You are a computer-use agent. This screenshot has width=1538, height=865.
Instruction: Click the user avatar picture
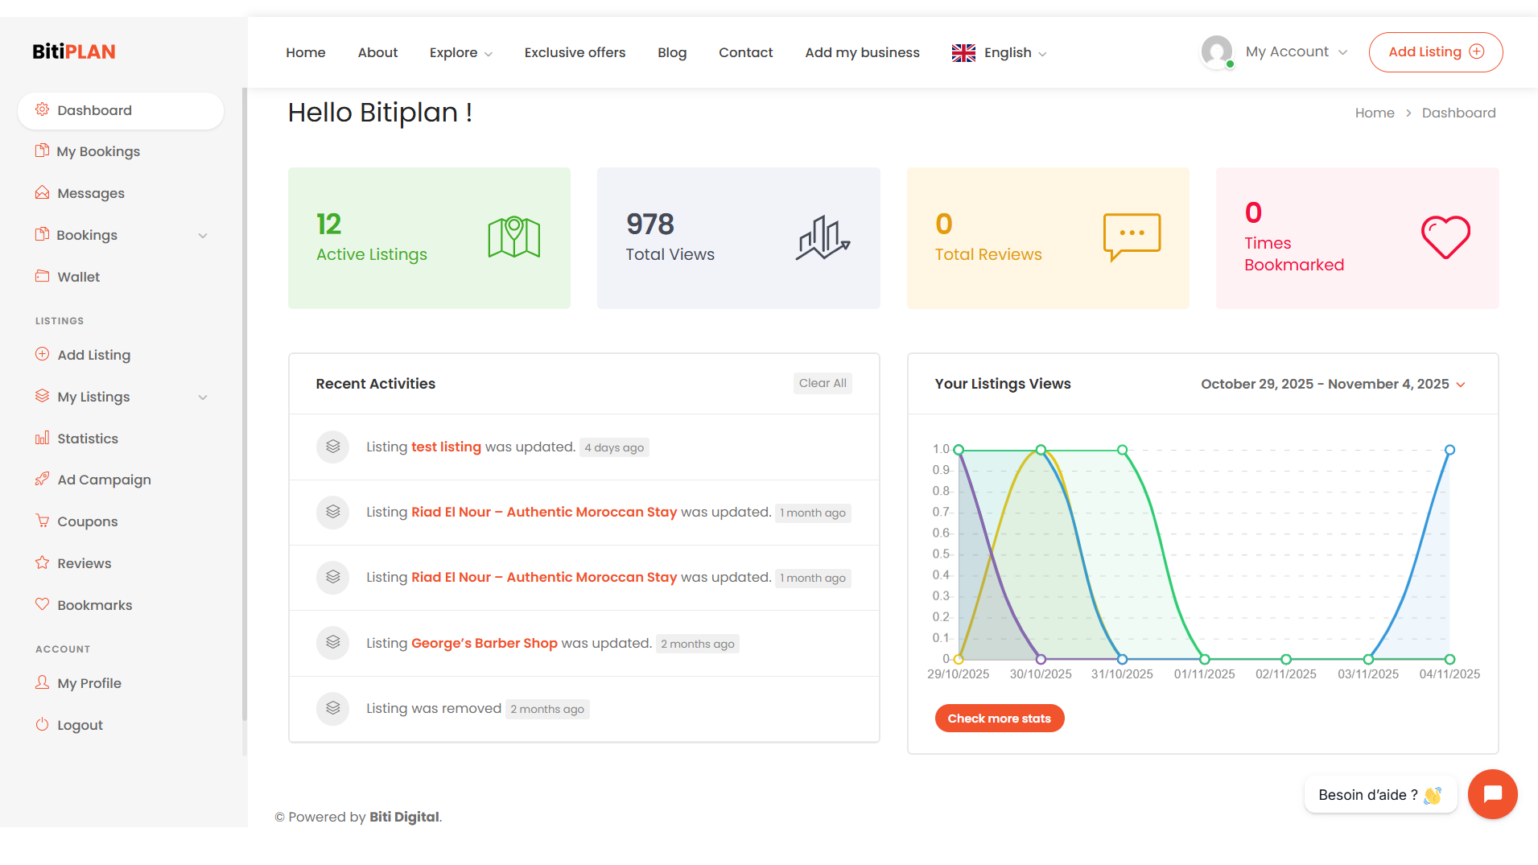click(1217, 52)
